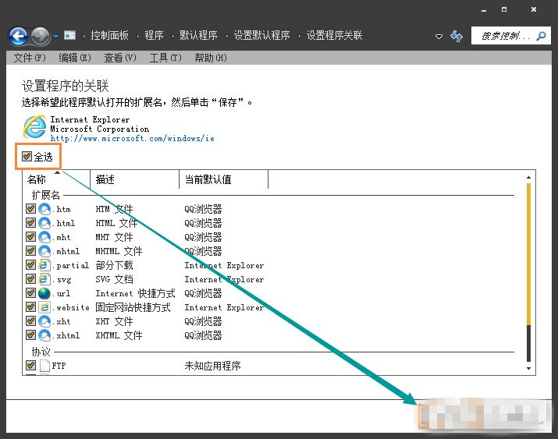Click the IE file icon for .svg
The width and height of the screenshot is (558, 439).
(x=44, y=279)
